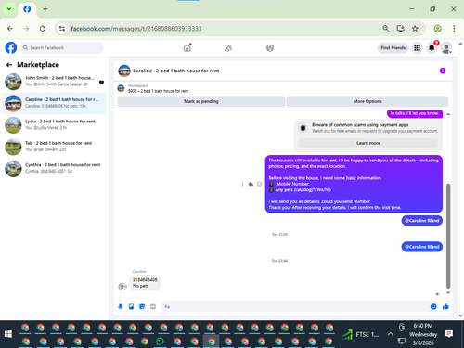This screenshot has width=464, height=348.
Task: Click the Facebook logo icon
Action: point(11,48)
